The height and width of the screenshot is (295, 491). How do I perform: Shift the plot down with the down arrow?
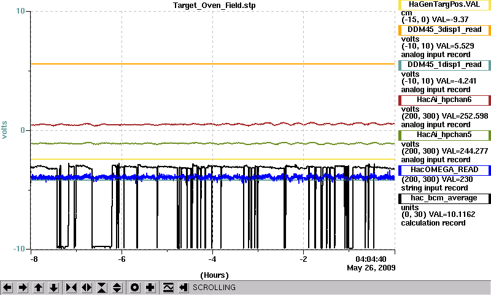click(x=54, y=288)
